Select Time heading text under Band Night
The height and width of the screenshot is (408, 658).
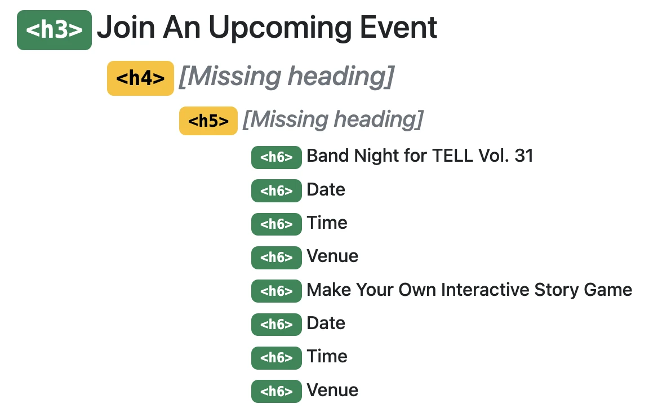(x=327, y=223)
